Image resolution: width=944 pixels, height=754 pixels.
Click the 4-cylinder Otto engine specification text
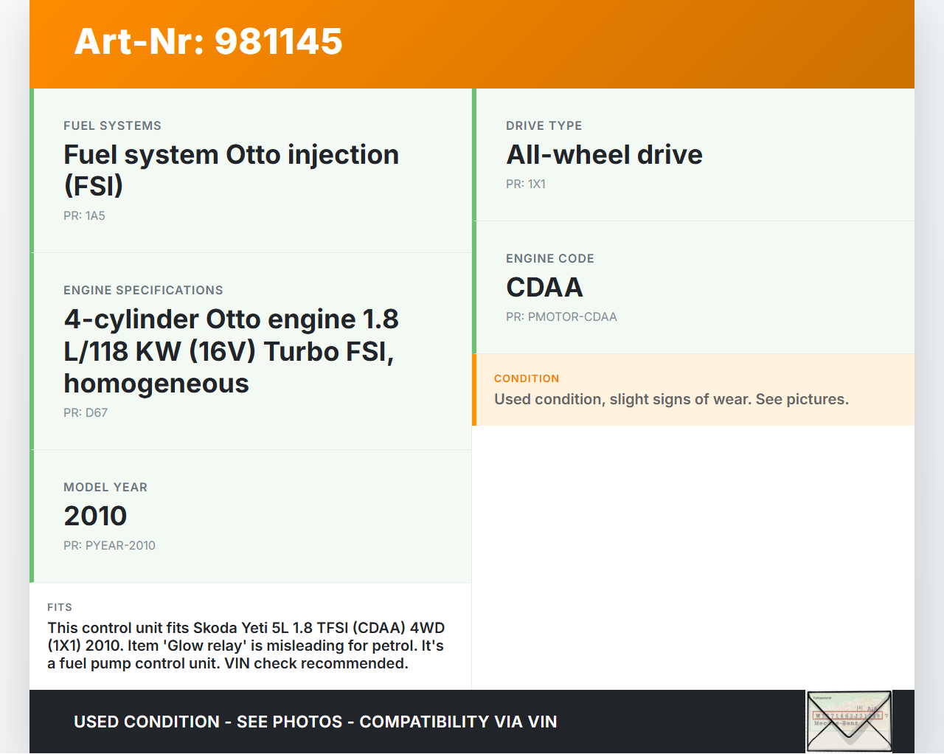click(231, 351)
